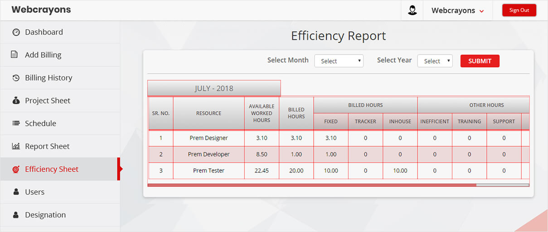Click the Add Billing document icon
The image size is (548, 232).
tap(15, 55)
